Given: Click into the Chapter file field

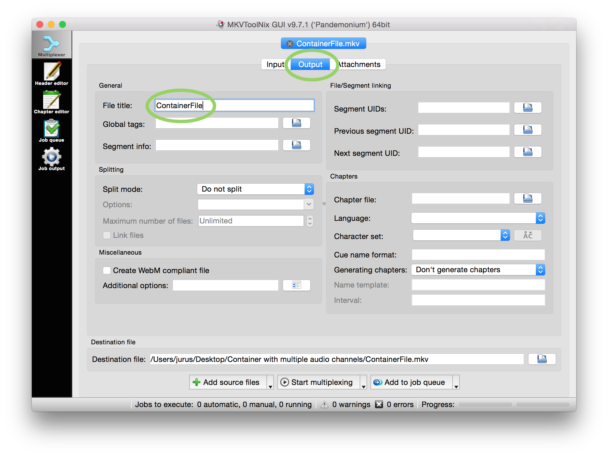Looking at the screenshot, I should point(461,198).
